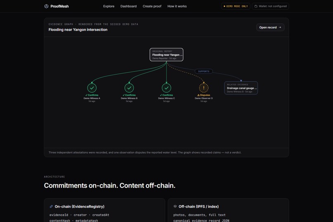Click Confirms label above Demo Witness C
333x222 pixels.
(166, 95)
